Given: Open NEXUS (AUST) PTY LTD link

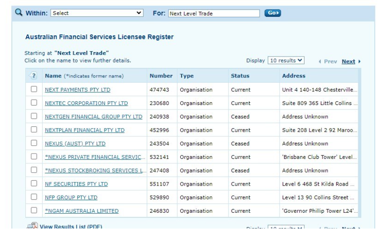Looking at the screenshot, I should tap(75, 144).
